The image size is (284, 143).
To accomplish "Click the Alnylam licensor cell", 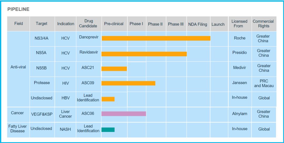I will pos(240,114).
